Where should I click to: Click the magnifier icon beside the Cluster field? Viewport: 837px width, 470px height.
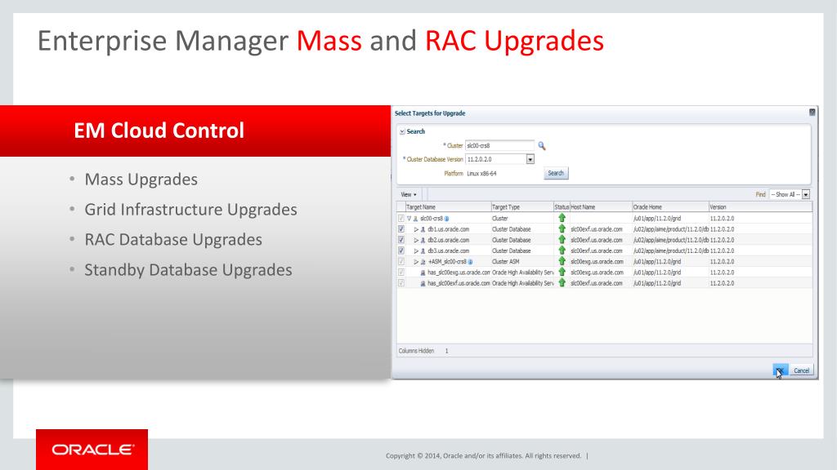[x=542, y=145]
